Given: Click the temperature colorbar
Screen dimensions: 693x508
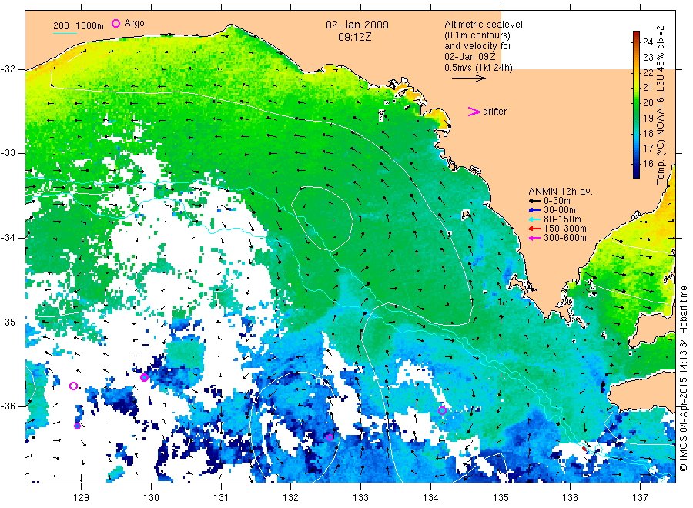Looking at the screenshot, I should tap(637, 105).
